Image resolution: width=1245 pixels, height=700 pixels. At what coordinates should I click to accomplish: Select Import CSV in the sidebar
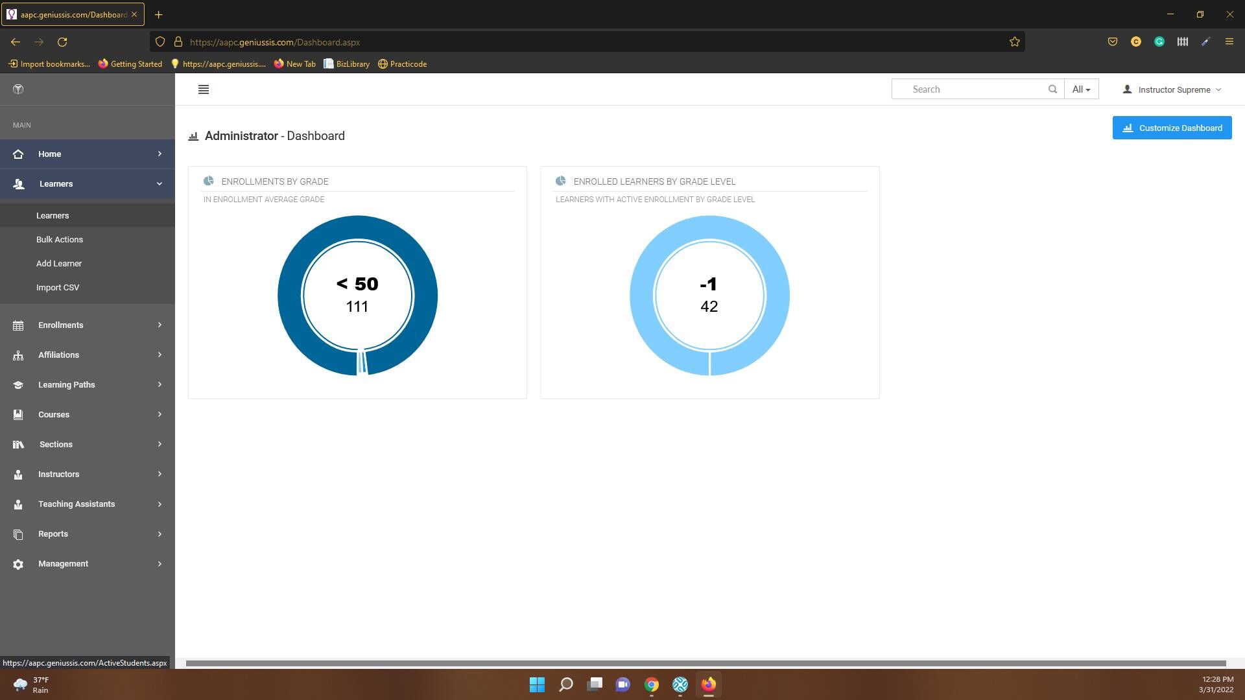coord(58,288)
